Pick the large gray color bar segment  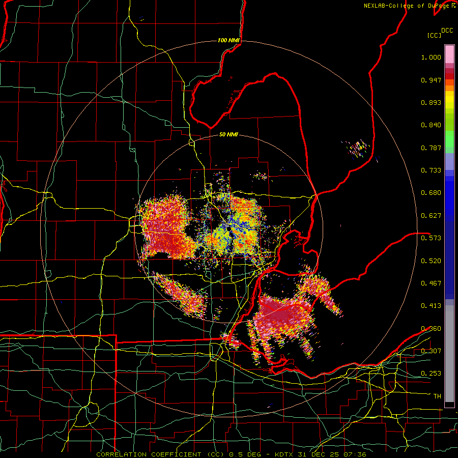tap(449, 354)
